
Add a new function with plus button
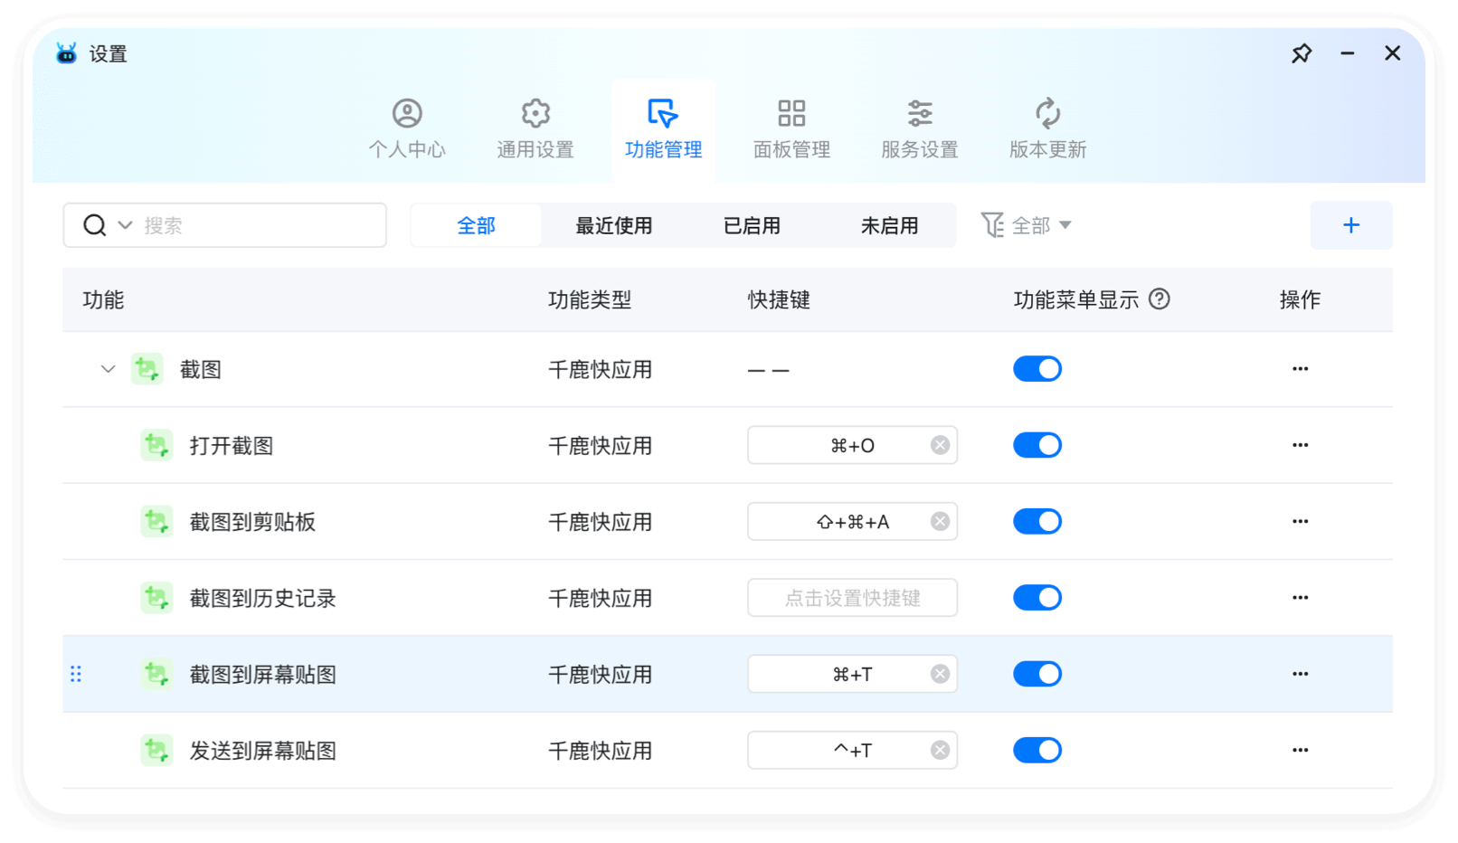click(x=1351, y=225)
